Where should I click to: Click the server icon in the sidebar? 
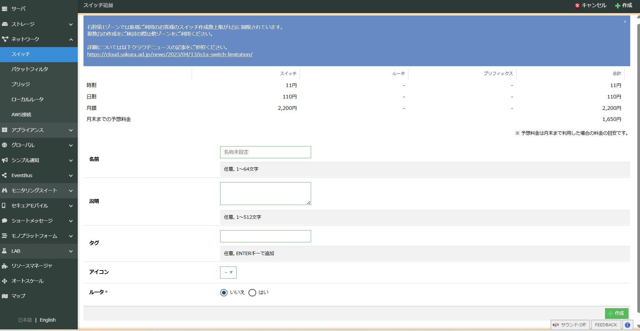(x=5, y=9)
